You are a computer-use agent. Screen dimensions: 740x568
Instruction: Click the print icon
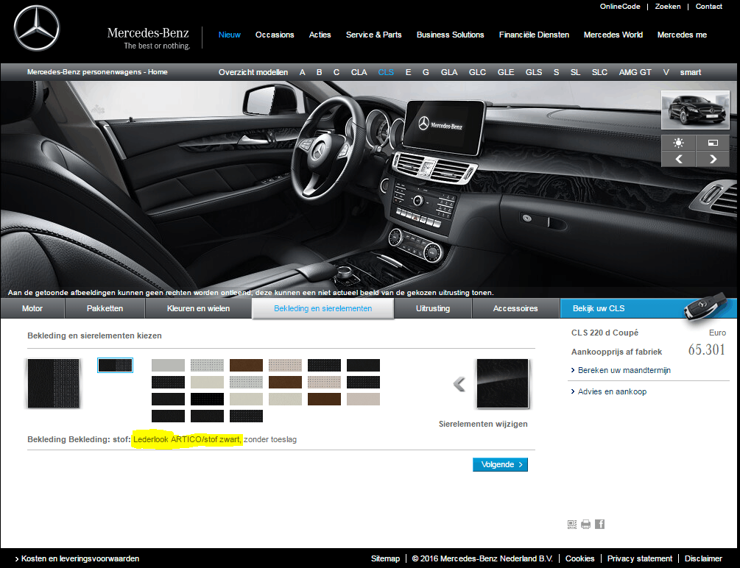point(585,524)
